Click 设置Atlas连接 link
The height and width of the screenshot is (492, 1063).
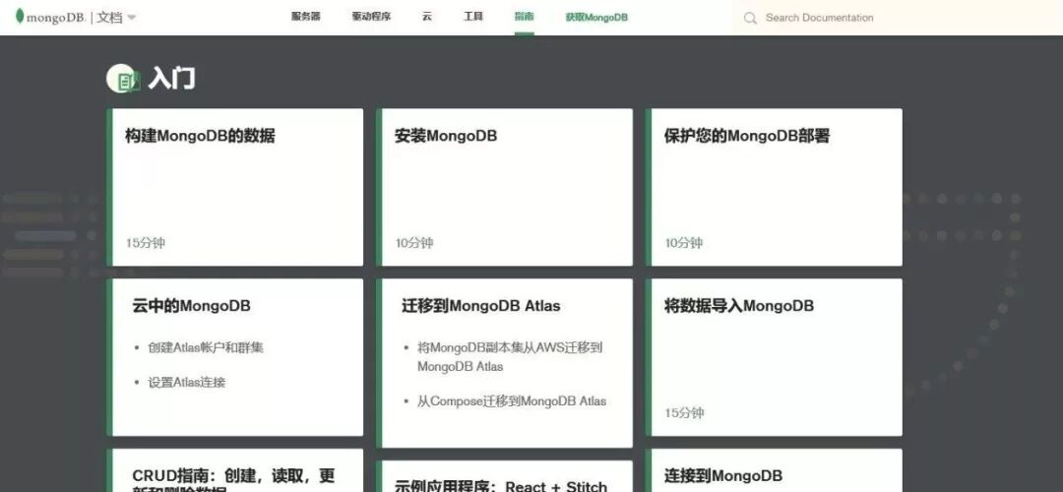tap(186, 382)
